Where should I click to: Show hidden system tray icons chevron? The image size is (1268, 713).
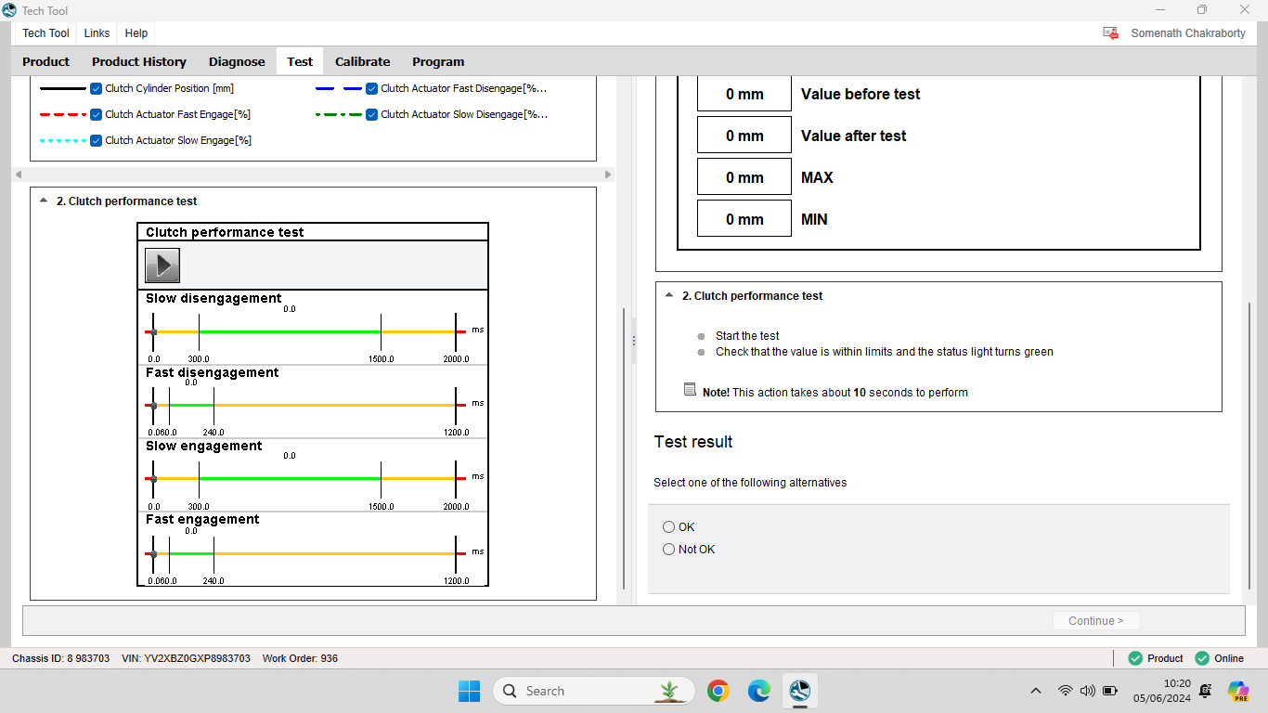[x=1036, y=691]
